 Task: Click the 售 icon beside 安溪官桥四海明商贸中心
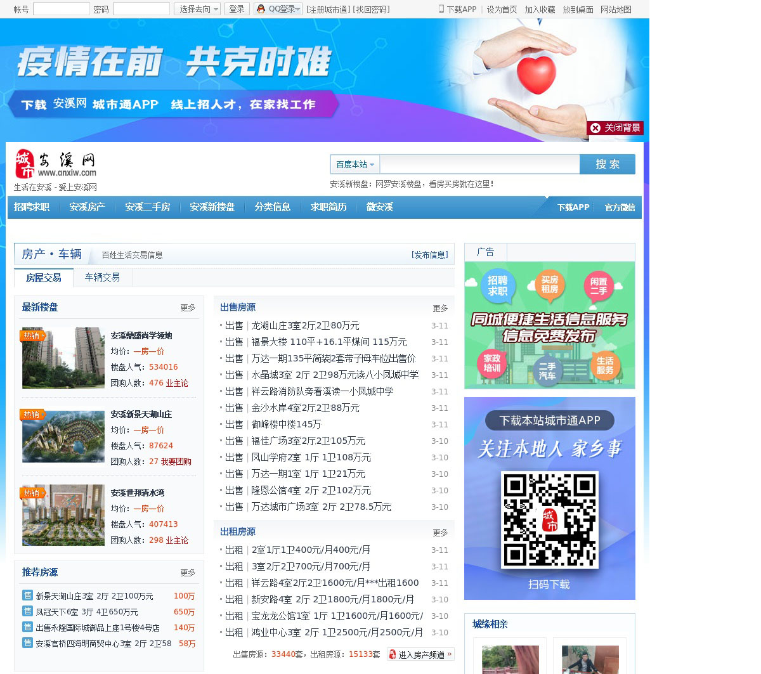pyautogui.click(x=27, y=643)
